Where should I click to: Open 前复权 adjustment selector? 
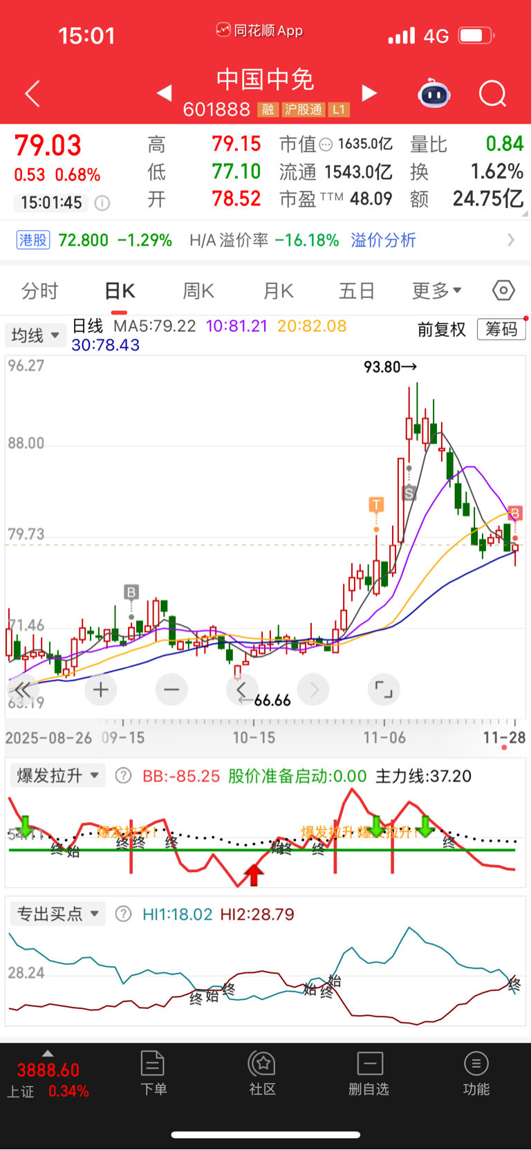point(441,329)
